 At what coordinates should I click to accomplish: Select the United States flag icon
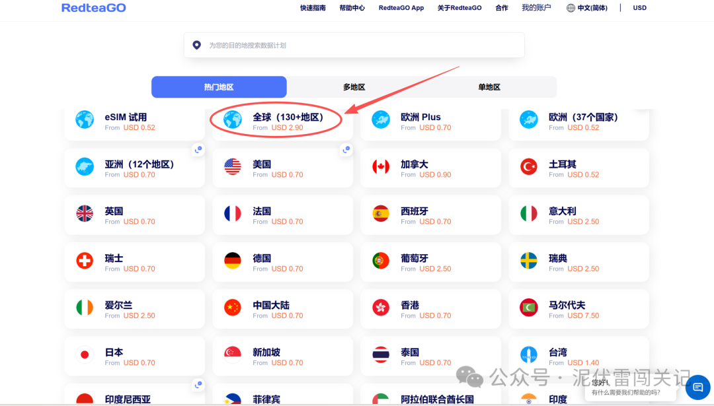(233, 168)
